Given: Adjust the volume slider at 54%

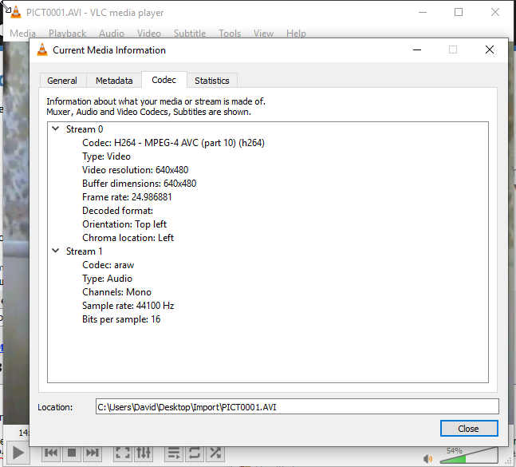Looking at the screenshot, I should [469, 456].
